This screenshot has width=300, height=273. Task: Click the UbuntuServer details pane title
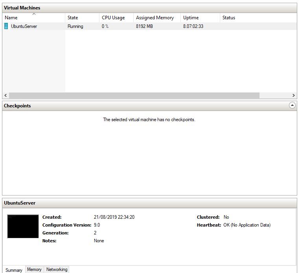(x=20, y=203)
